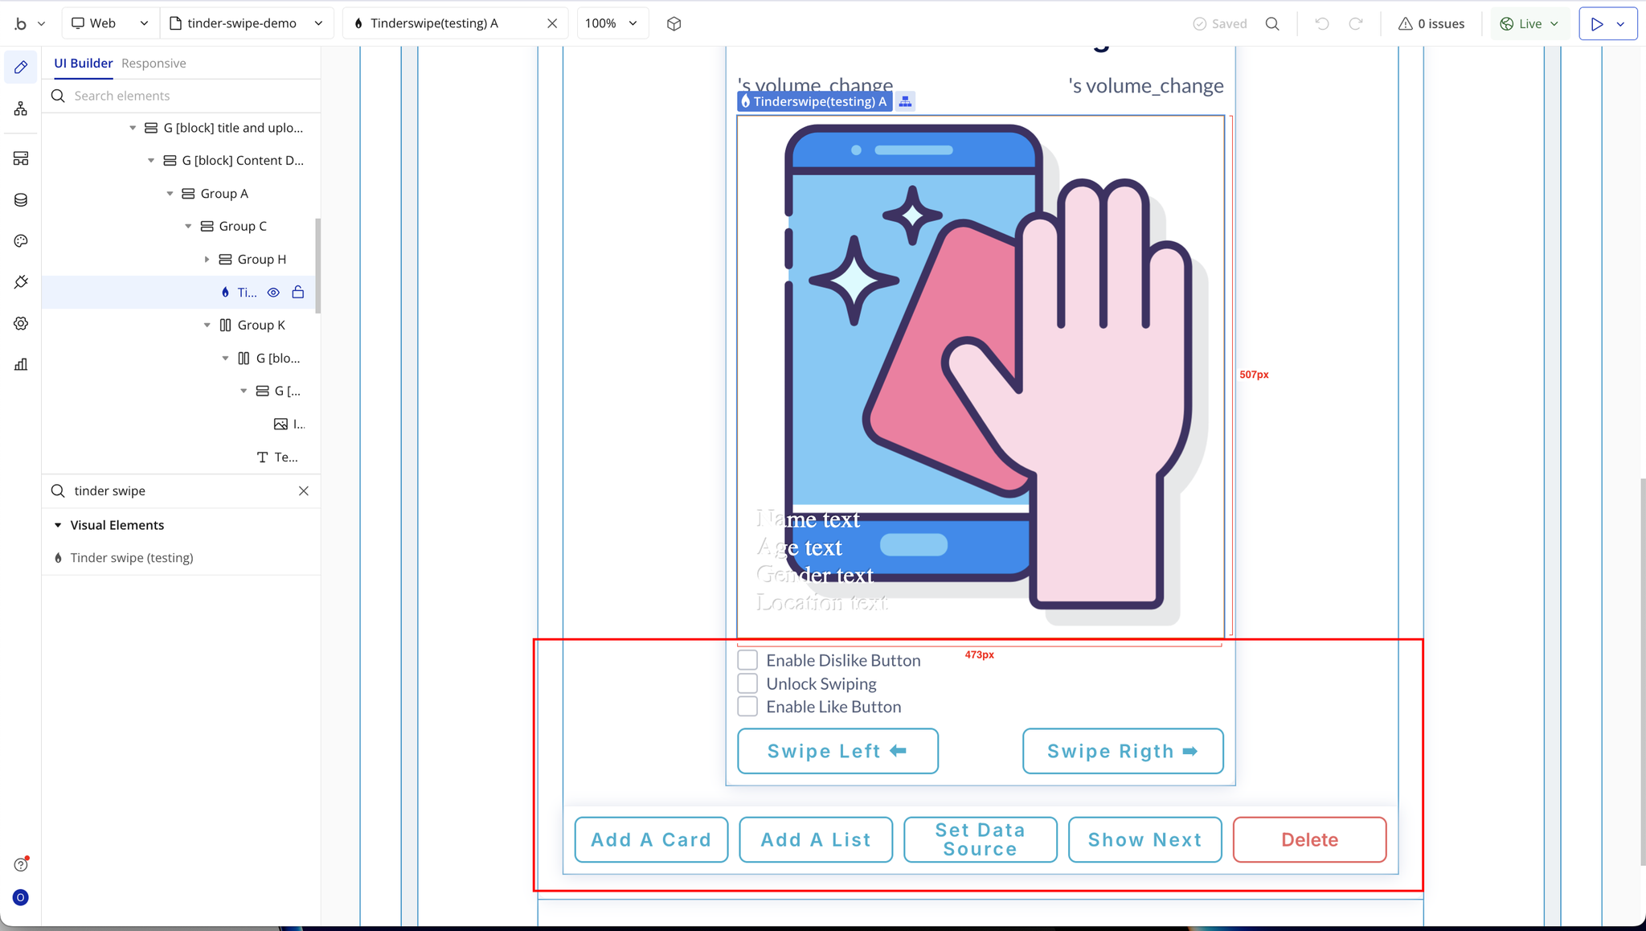
Task: Check the Unlock Swiping checkbox
Action: click(x=747, y=683)
